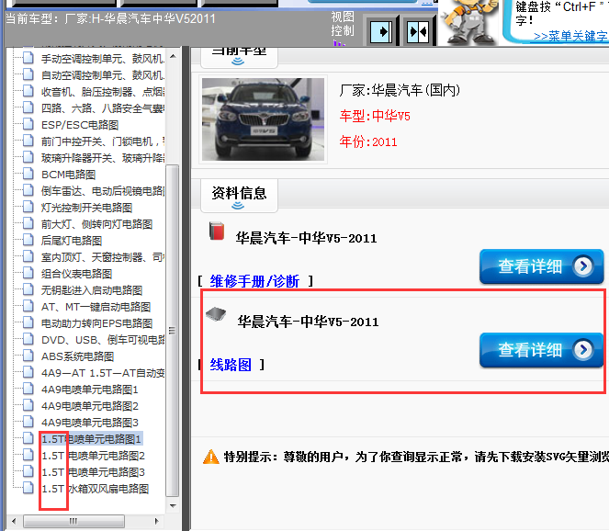Image resolution: width=609 pixels, height=531 pixels.
Task: Open 玻璃升降器开关 entry
Action: (103, 158)
